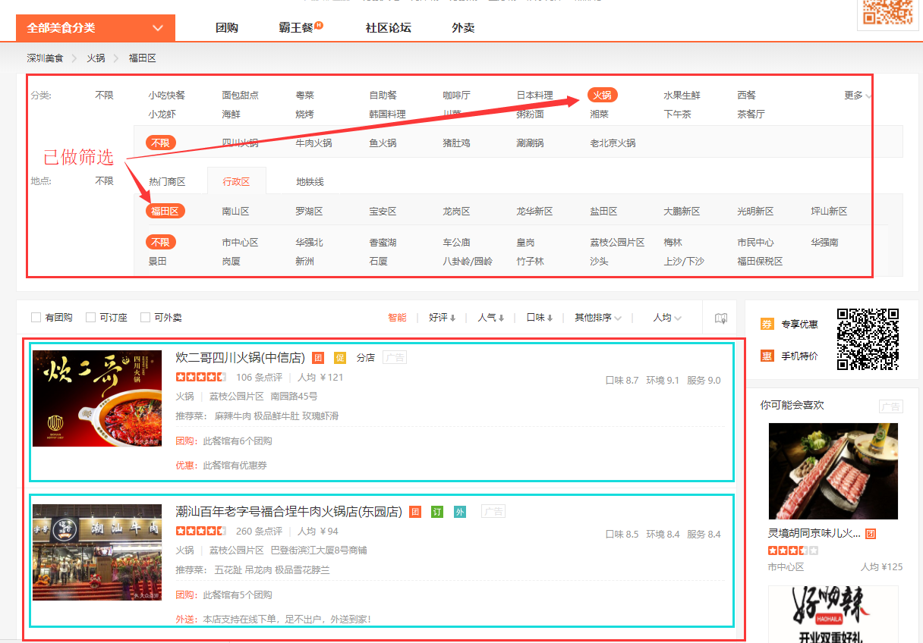923x643 pixels.
Task: Go to 深圳美食 in the breadcrumb
Action: tap(45, 58)
